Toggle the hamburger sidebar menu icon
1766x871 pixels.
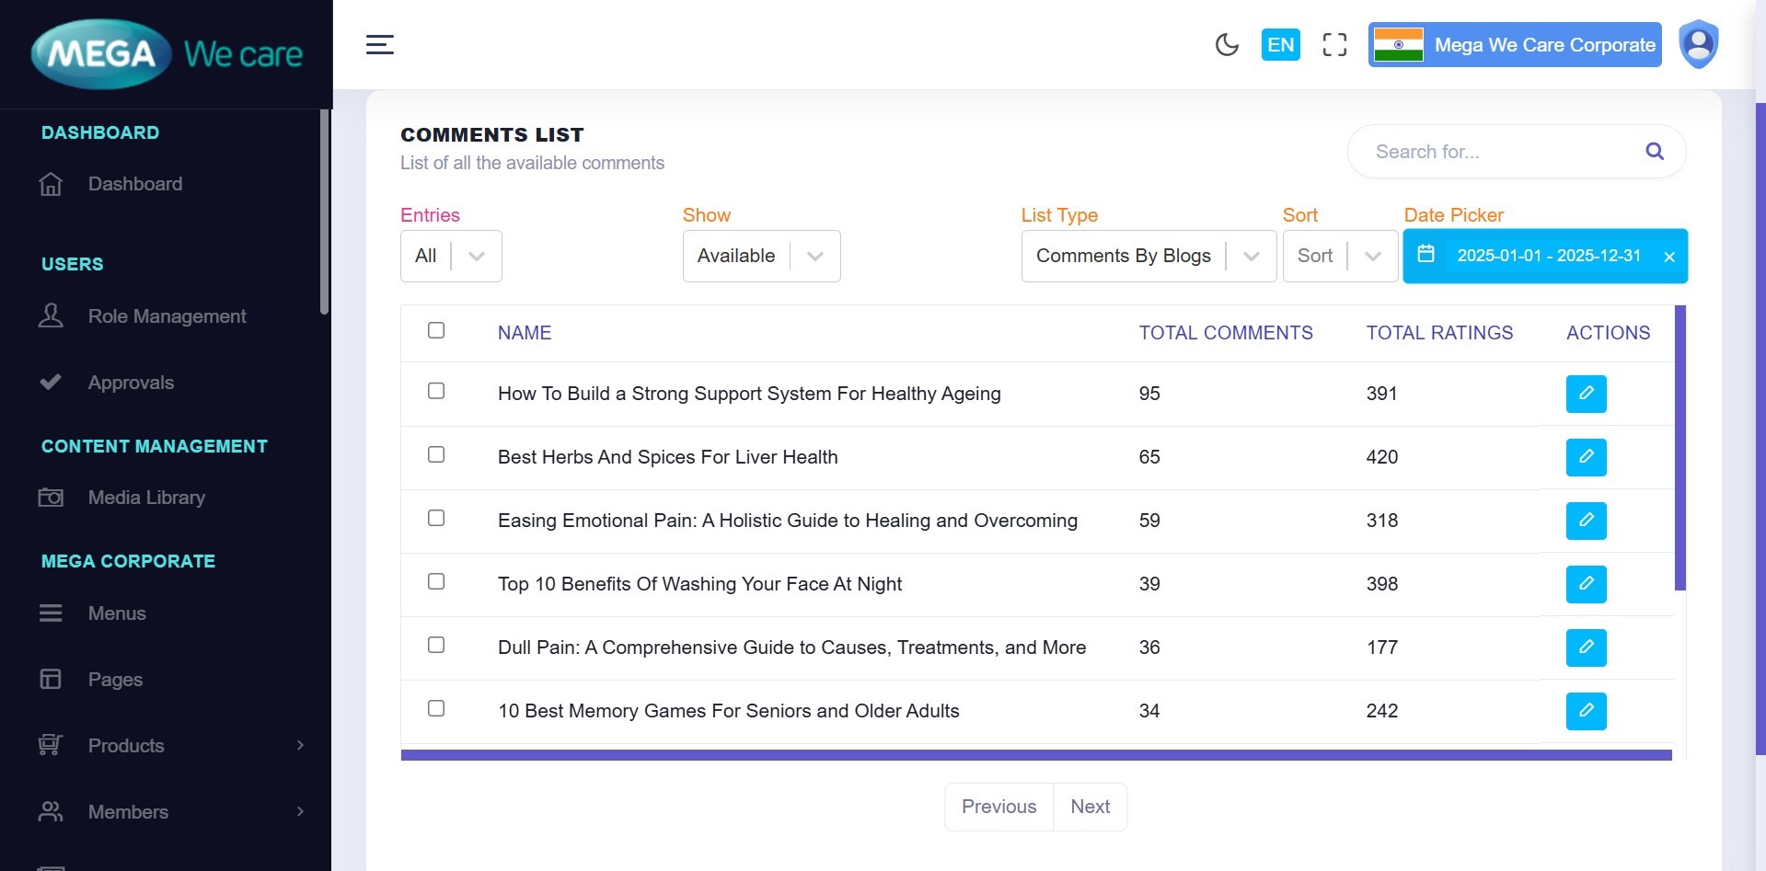[x=379, y=44]
